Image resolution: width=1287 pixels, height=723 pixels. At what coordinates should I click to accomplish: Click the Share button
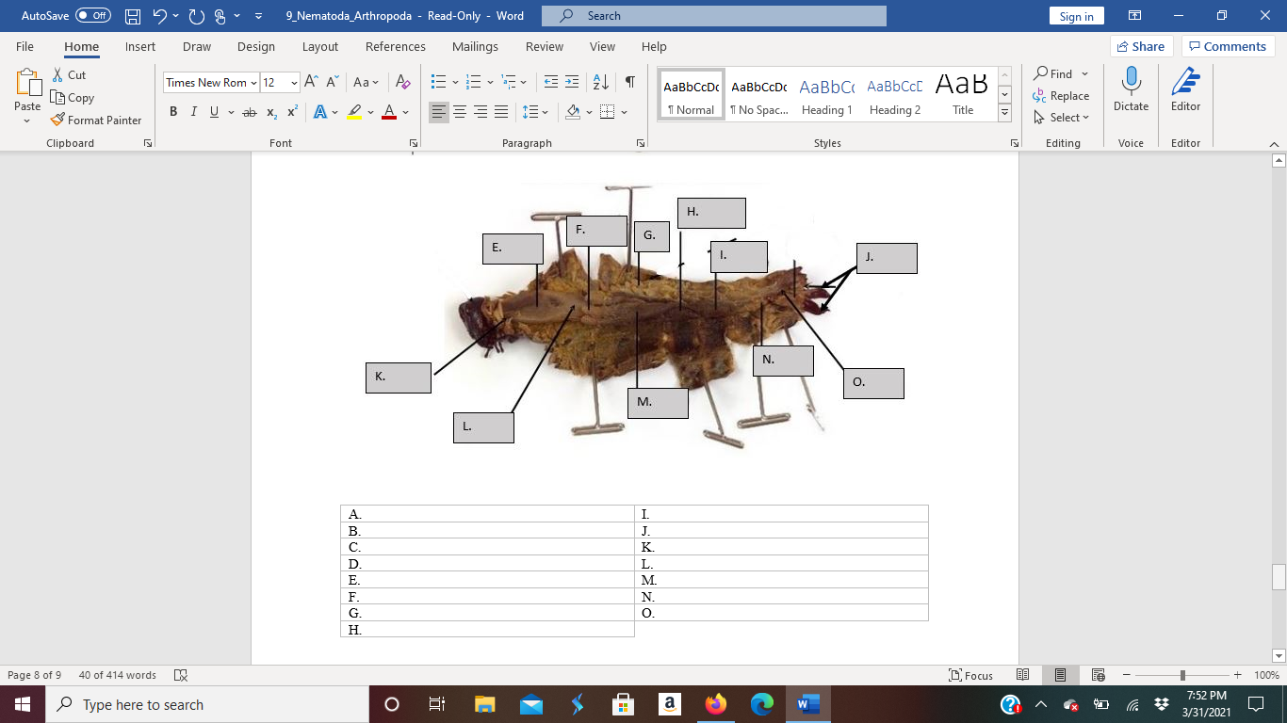[1140, 45]
